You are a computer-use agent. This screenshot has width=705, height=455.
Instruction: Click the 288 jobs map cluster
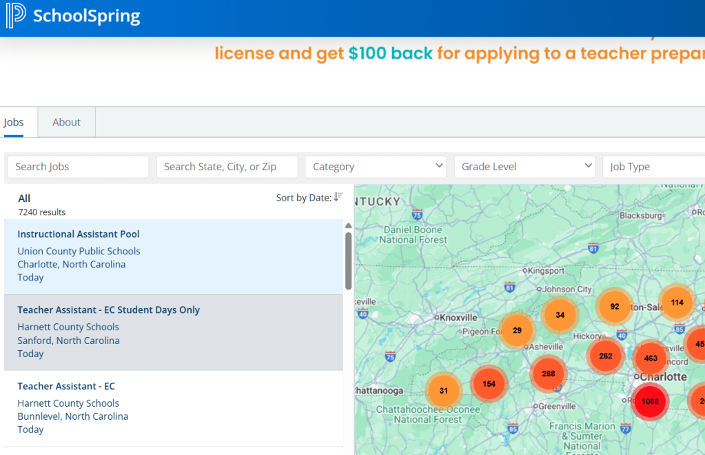(x=549, y=374)
